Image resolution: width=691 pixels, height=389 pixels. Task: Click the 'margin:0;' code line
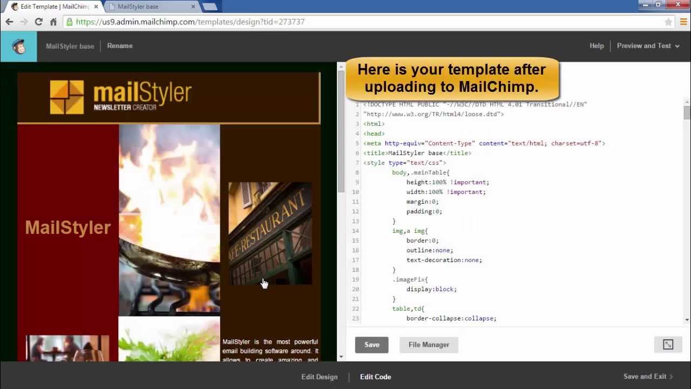[422, 202]
